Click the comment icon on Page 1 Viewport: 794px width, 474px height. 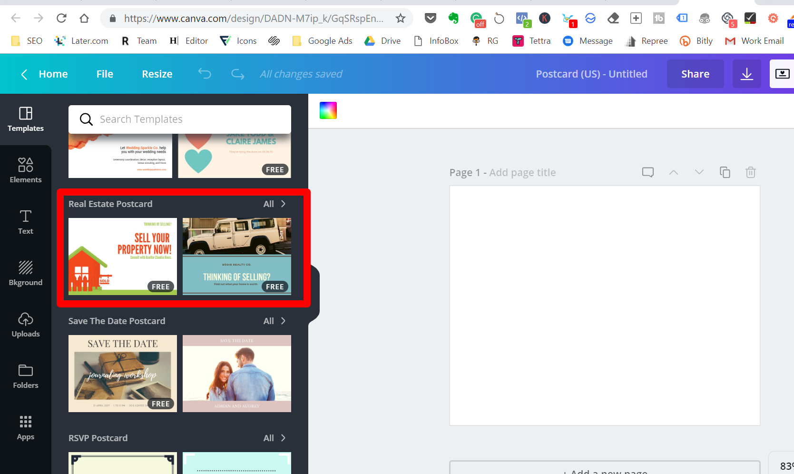[x=647, y=172]
